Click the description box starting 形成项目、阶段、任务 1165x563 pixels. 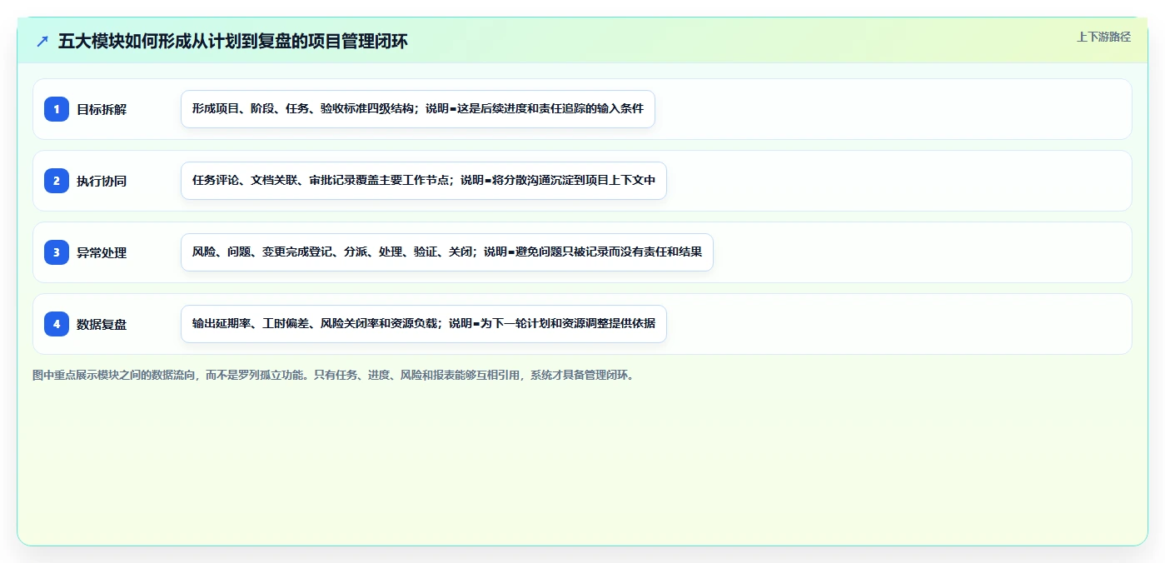(x=418, y=109)
